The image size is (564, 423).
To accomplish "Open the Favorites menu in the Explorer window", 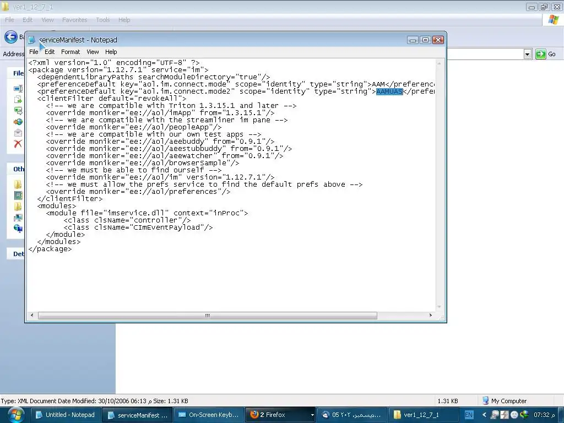I will click(x=74, y=20).
